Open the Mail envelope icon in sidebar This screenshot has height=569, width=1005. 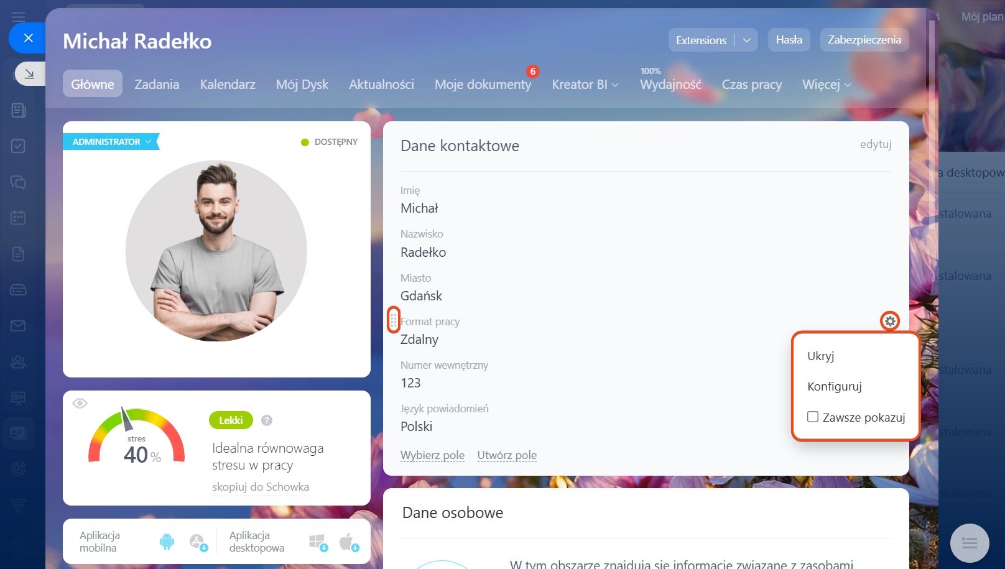19,326
